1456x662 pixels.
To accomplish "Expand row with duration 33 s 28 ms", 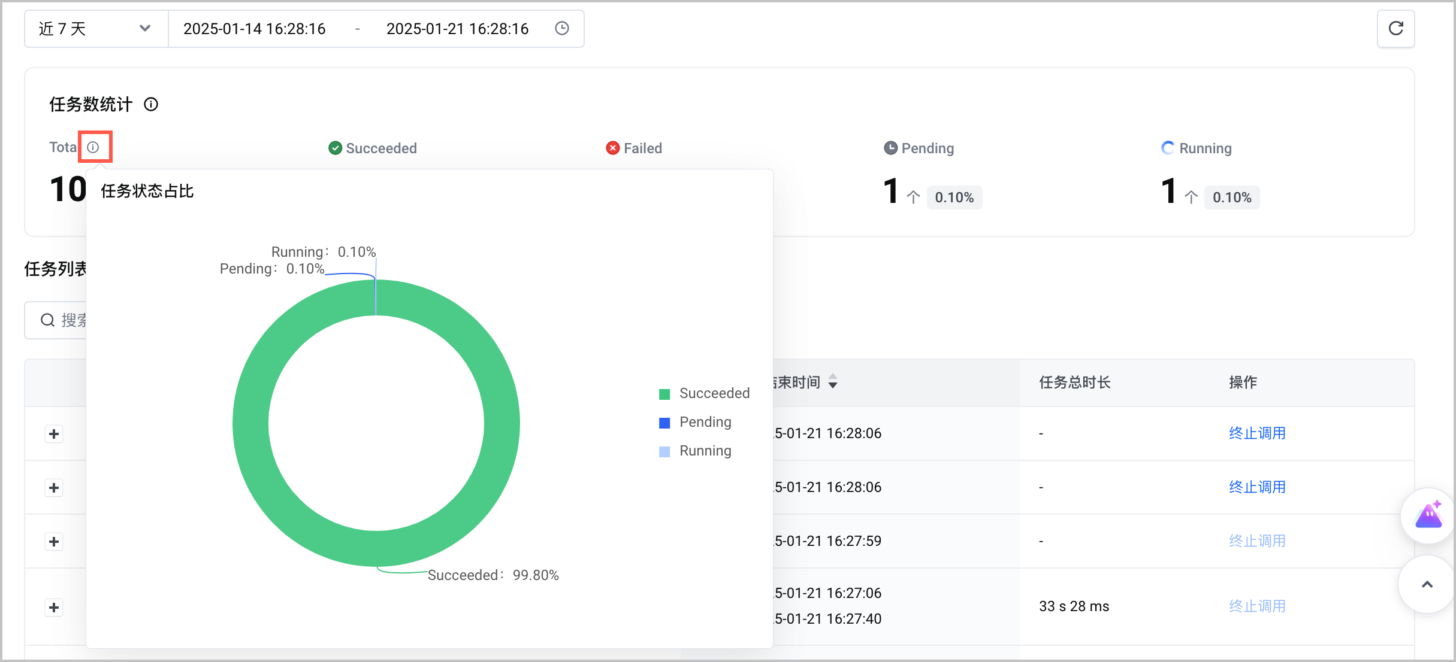I will [54, 608].
